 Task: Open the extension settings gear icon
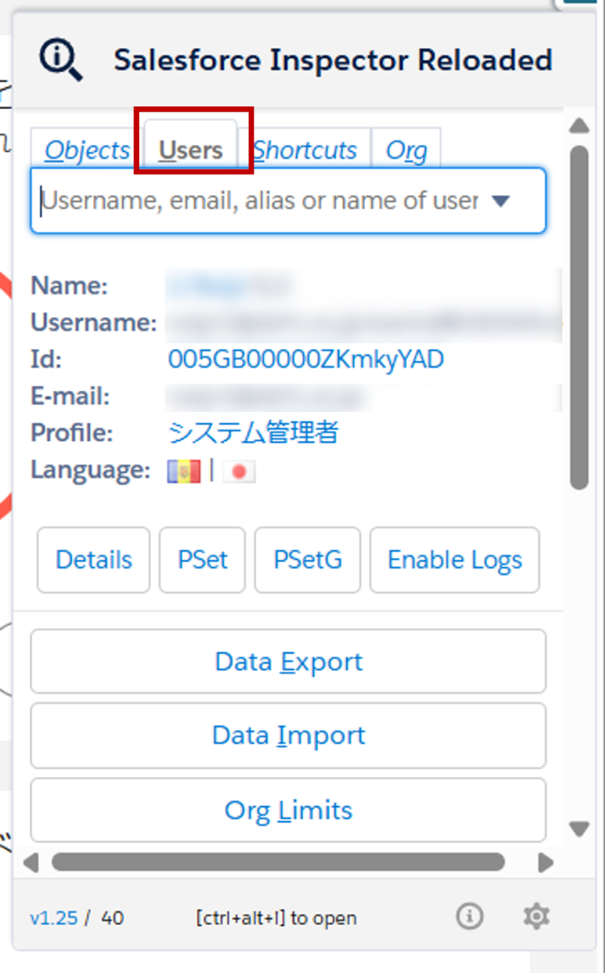536,916
